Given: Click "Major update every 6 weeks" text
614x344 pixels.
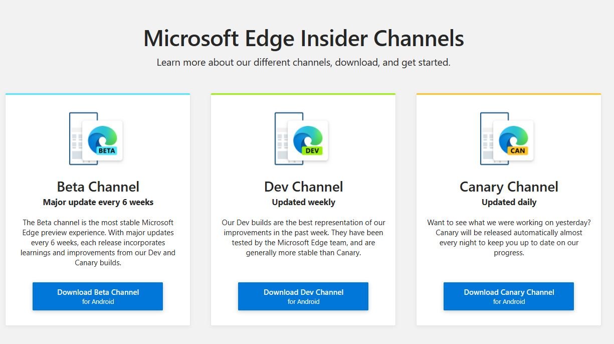Looking at the screenshot, I should pos(98,203).
